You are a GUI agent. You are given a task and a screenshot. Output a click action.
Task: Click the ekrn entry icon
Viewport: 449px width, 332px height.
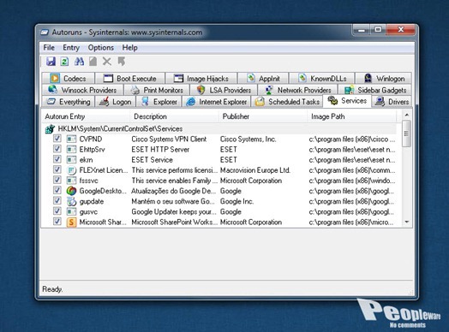pyautogui.click(x=71, y=159)
